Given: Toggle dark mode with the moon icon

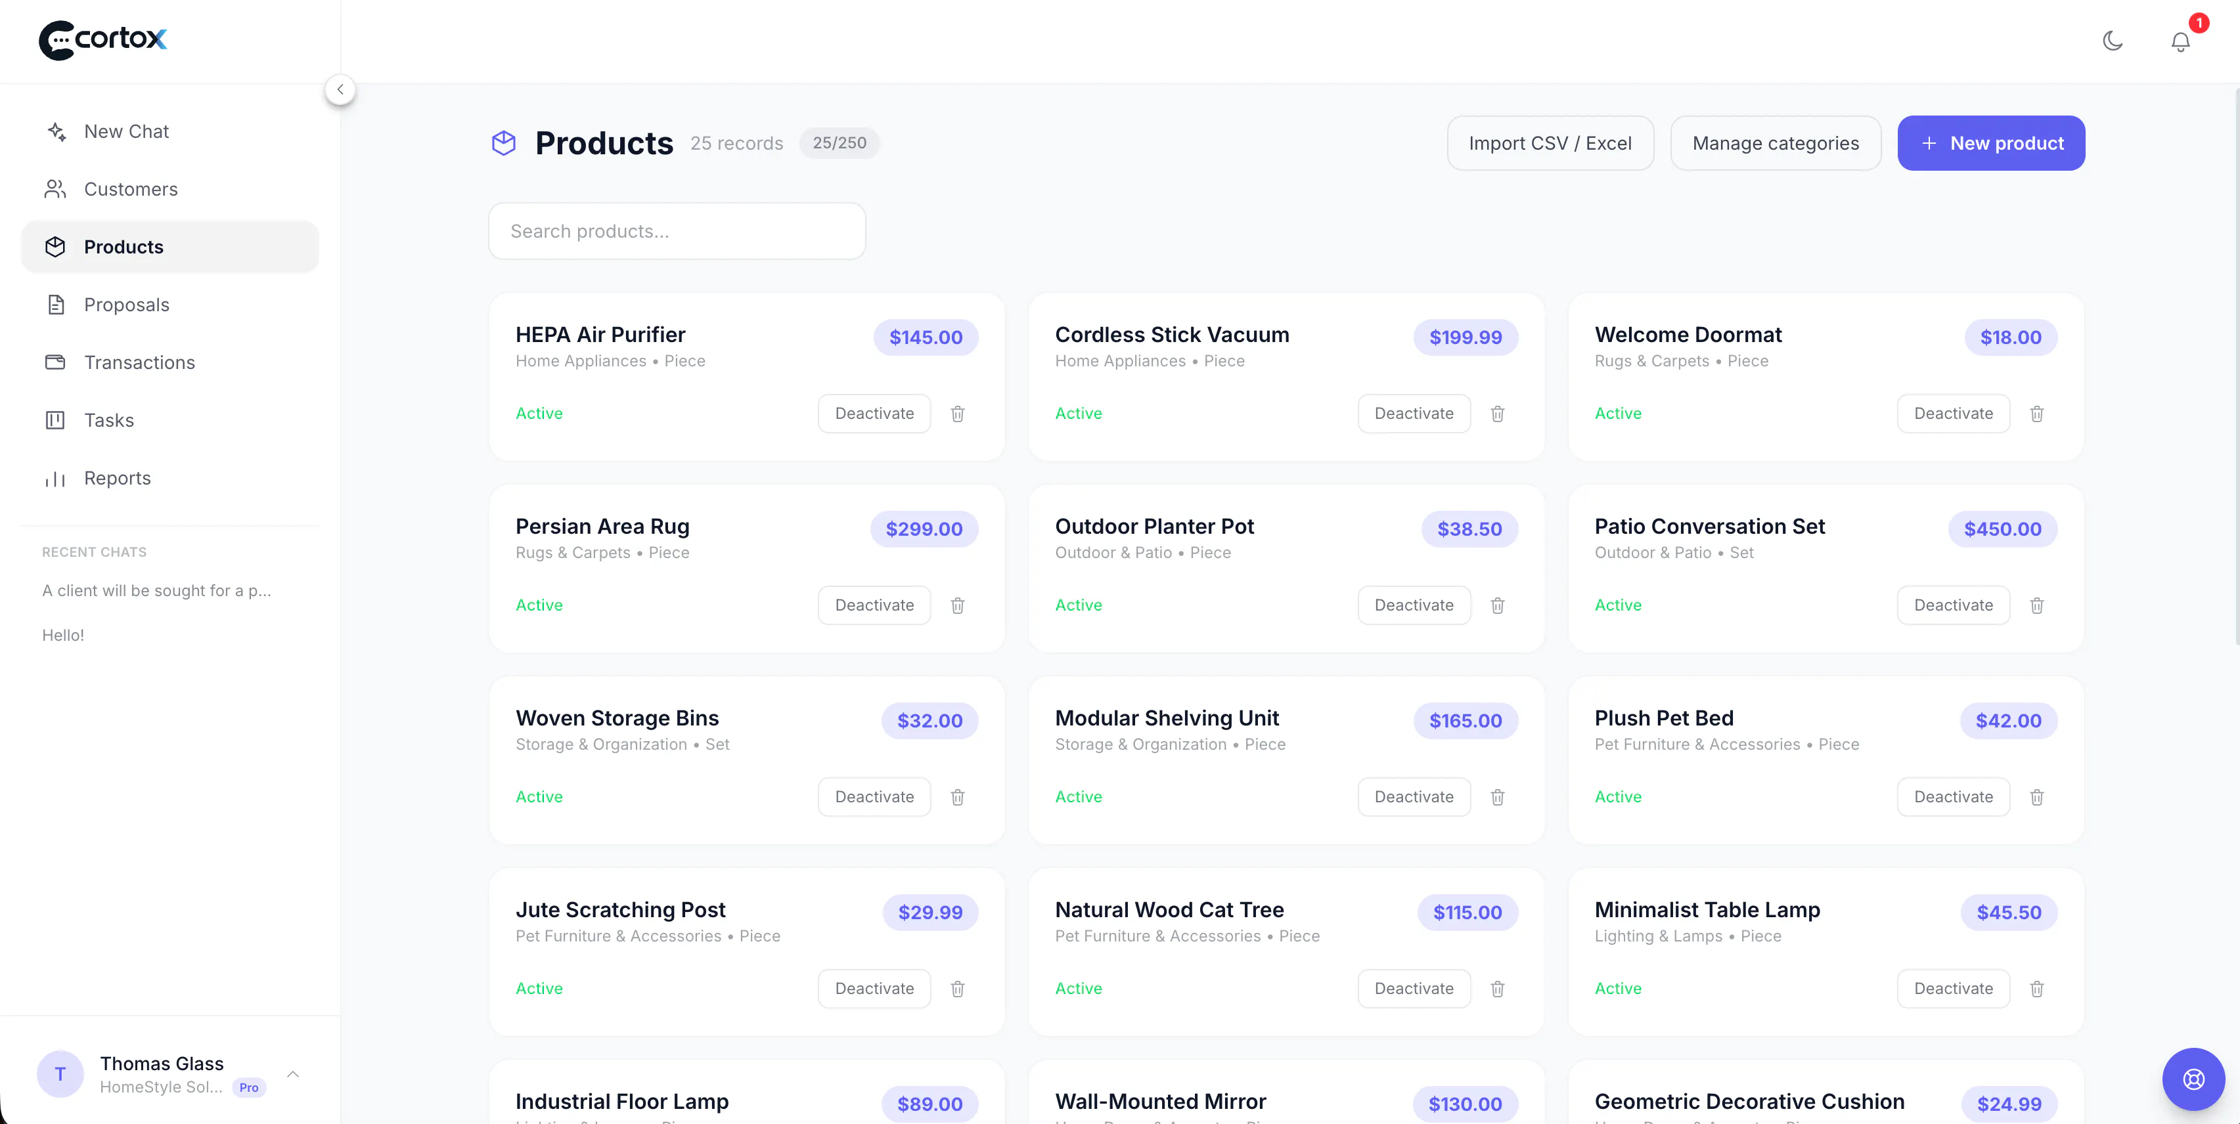Looking at the screenshot, I should point(2112,41).
